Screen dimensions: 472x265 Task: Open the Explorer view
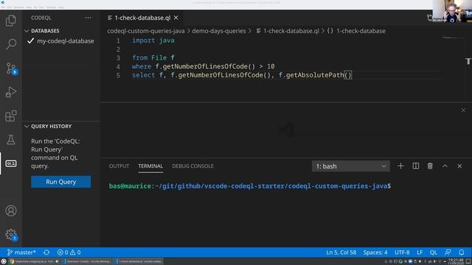[x=11, y=21]
